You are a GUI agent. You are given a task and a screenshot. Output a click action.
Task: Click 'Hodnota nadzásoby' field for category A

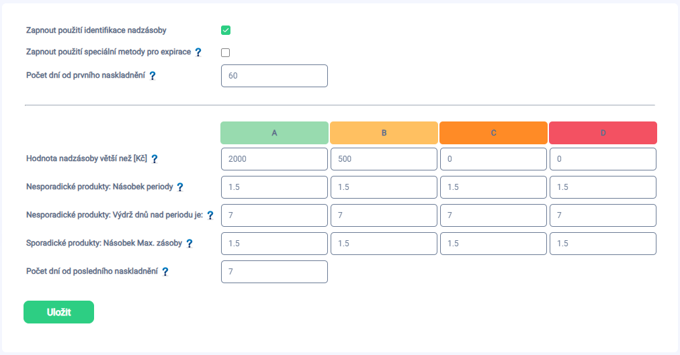coord(274,159)
